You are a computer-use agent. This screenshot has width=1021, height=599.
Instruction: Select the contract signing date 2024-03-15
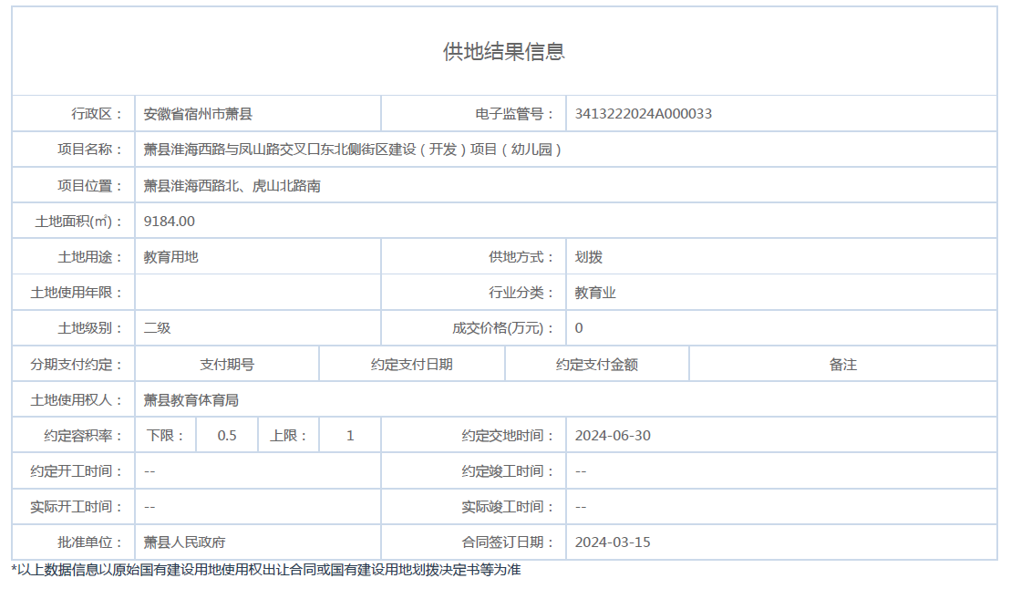point(613,542)
